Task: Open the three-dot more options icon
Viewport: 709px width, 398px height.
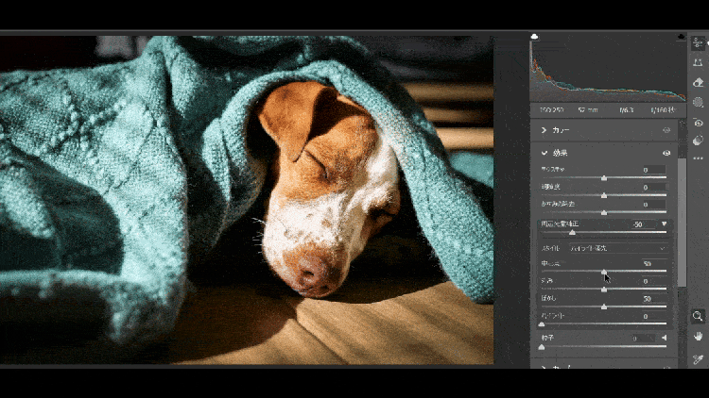Action: point(699,158)
